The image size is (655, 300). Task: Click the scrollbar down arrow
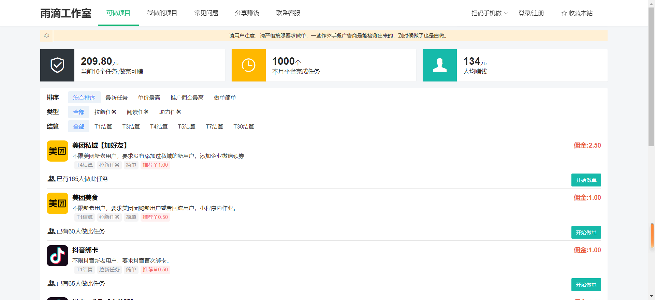point(651,296)
